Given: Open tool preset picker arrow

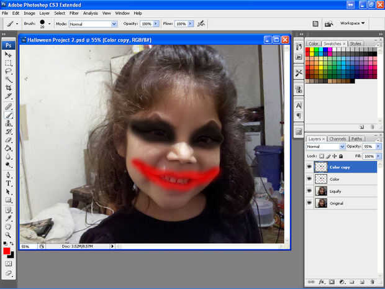Looking at the screenshot, I should coord(17,24).
